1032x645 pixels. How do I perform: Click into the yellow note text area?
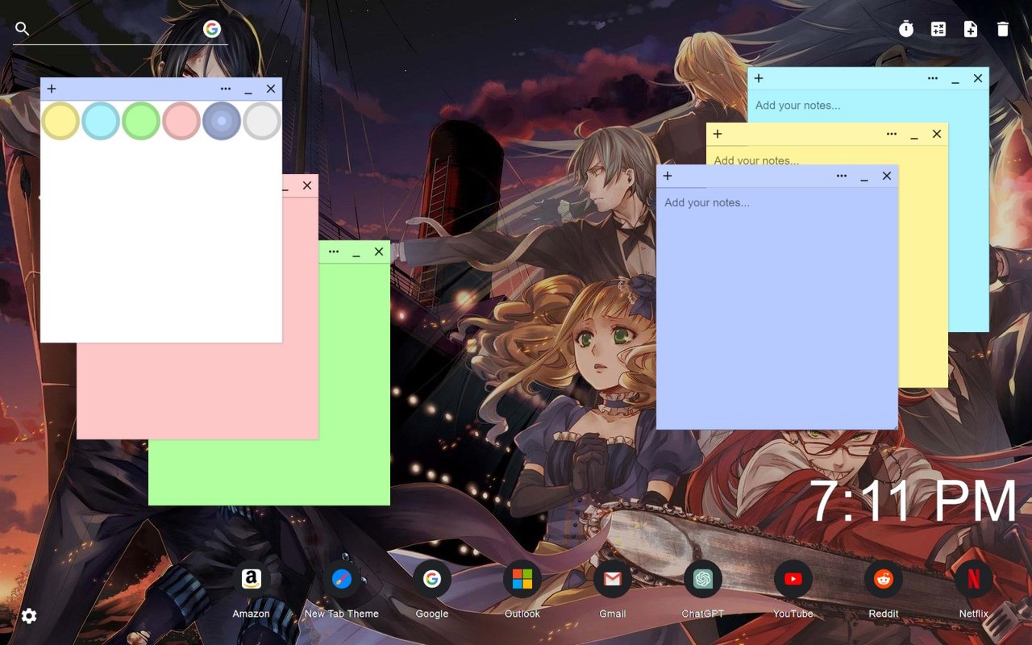[827, 156]
